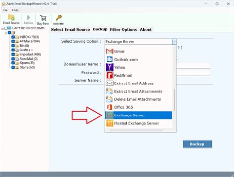The image size is (234, 177).
Task: Pick Yahoo in the saving options
Action: 120,67
